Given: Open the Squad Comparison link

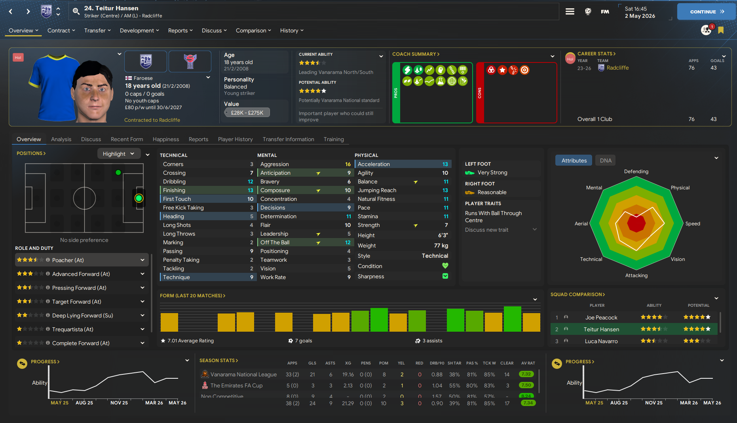Looking at the screenshot, I should click(x=577, y=295).
